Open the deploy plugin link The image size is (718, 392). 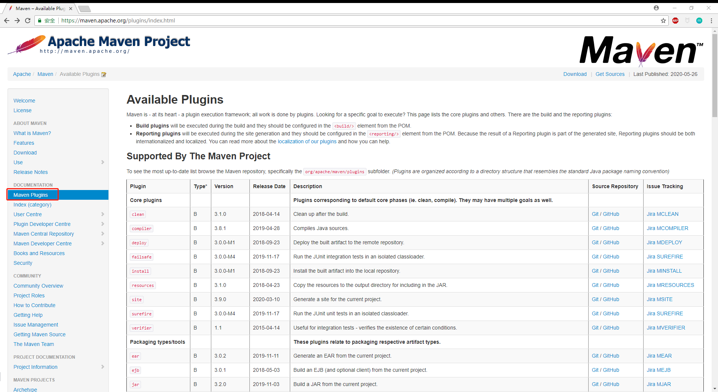pos(139,243)
